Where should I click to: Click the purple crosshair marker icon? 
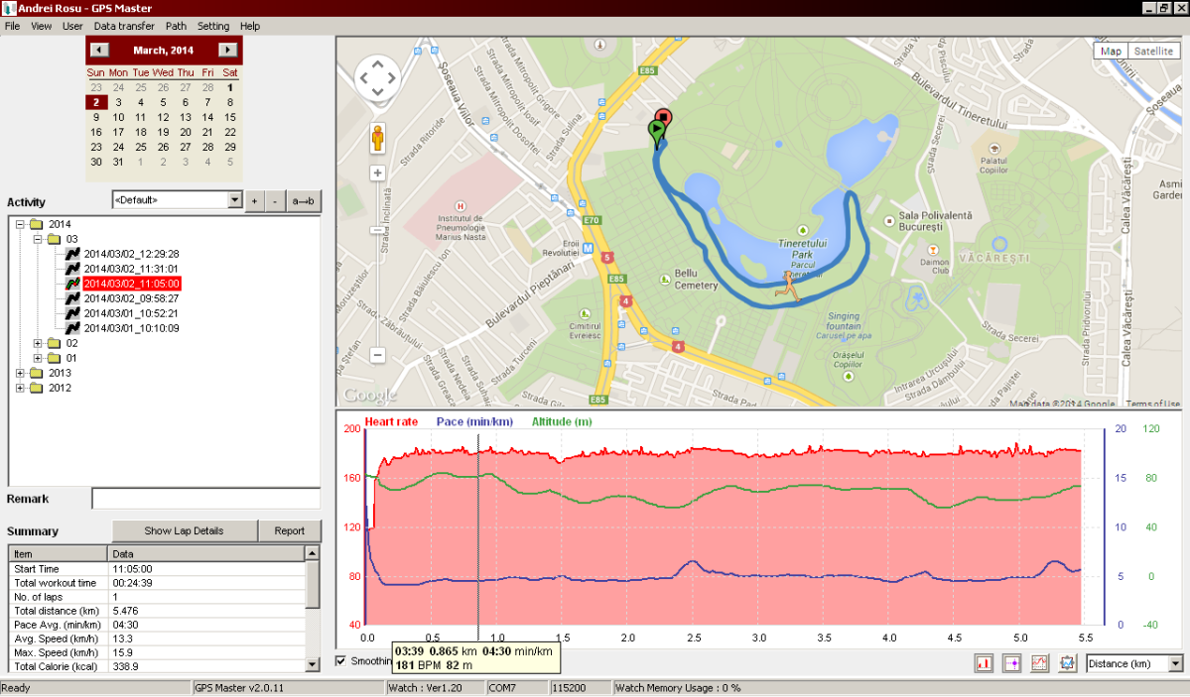coord(1012,663)
